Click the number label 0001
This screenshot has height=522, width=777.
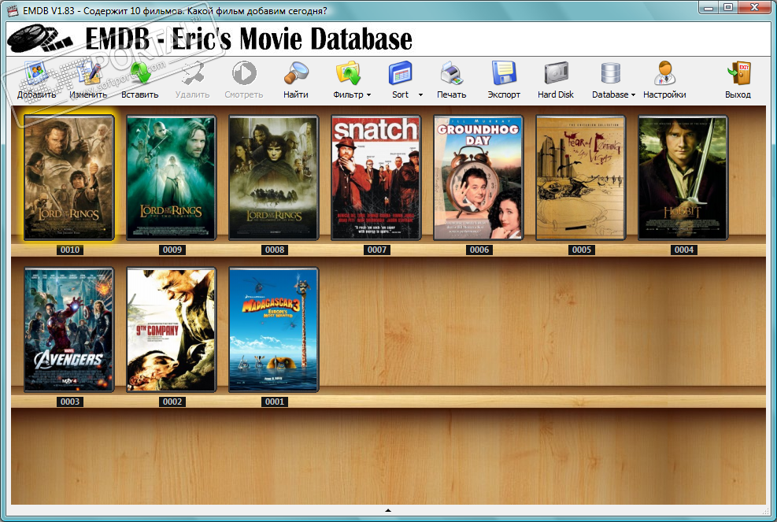[275, 402]
